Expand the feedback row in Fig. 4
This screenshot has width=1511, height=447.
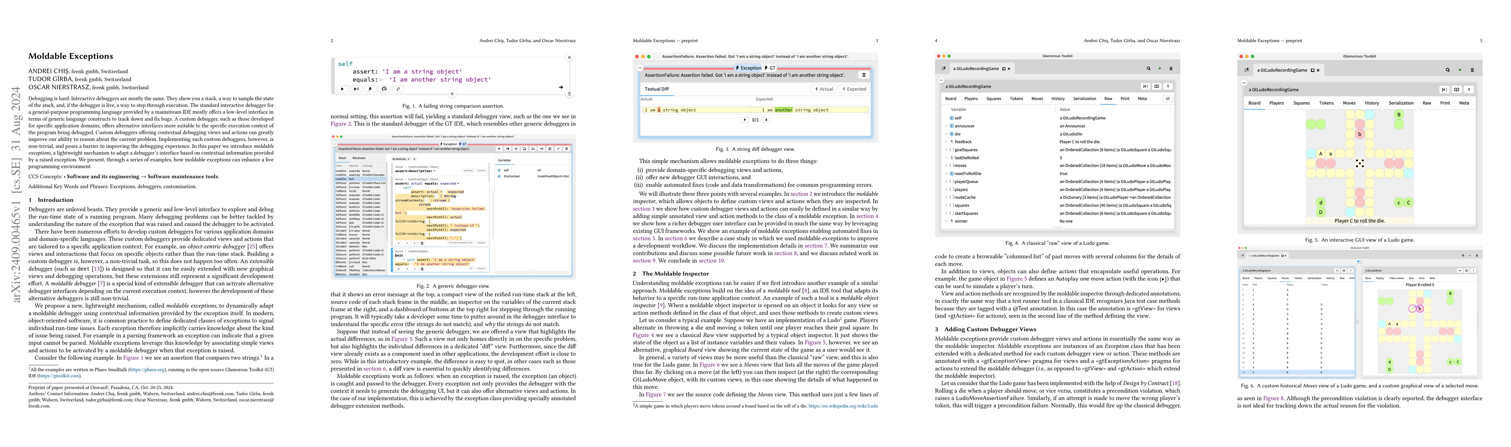[x=946, y=142]
